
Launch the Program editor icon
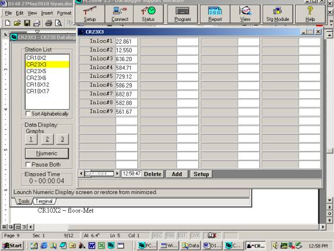[x=183, y=14]
